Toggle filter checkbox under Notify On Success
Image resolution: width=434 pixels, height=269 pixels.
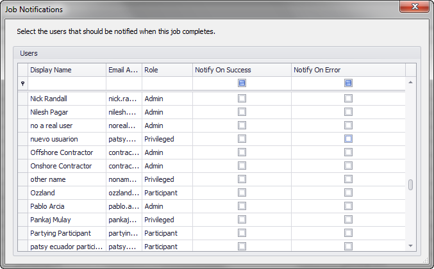coord(242,83)
